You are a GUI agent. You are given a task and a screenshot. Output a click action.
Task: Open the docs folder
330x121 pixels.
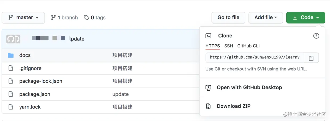tap(25, 55)
